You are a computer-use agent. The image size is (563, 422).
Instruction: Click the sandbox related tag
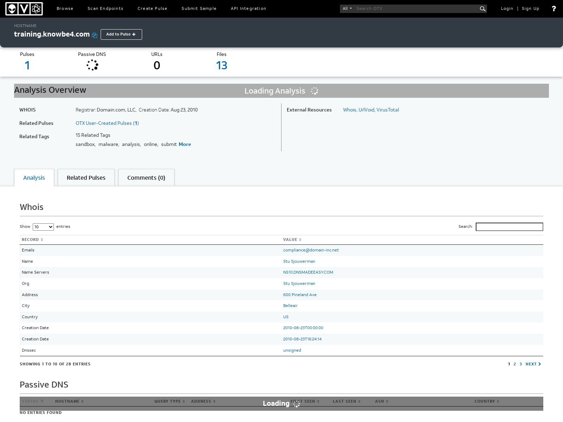click(x=85, y=145)
